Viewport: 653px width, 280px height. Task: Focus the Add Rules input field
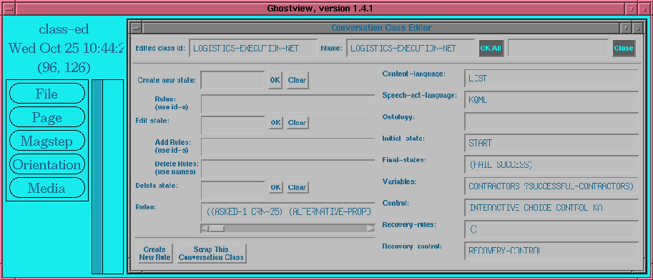coord(288,147)
